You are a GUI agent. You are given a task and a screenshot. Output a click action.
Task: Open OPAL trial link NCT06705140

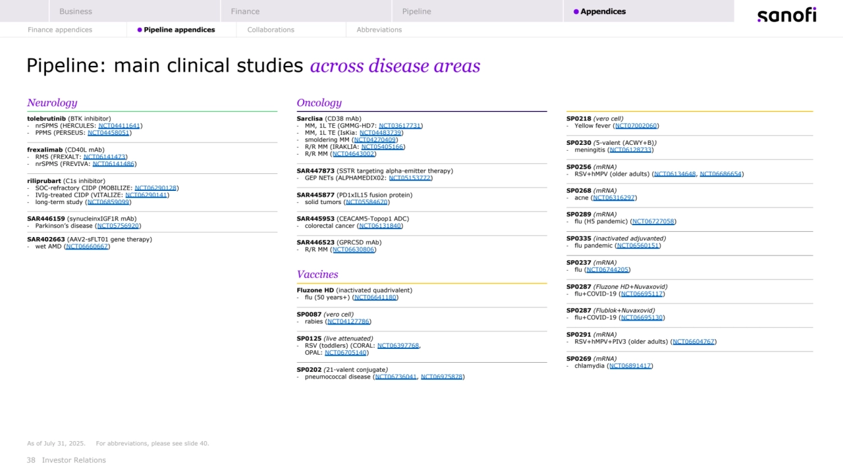pos(346,353)
